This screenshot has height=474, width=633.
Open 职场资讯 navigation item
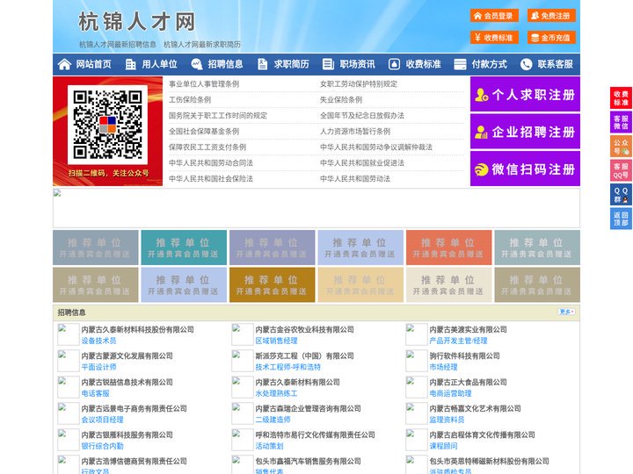(357, 64)
